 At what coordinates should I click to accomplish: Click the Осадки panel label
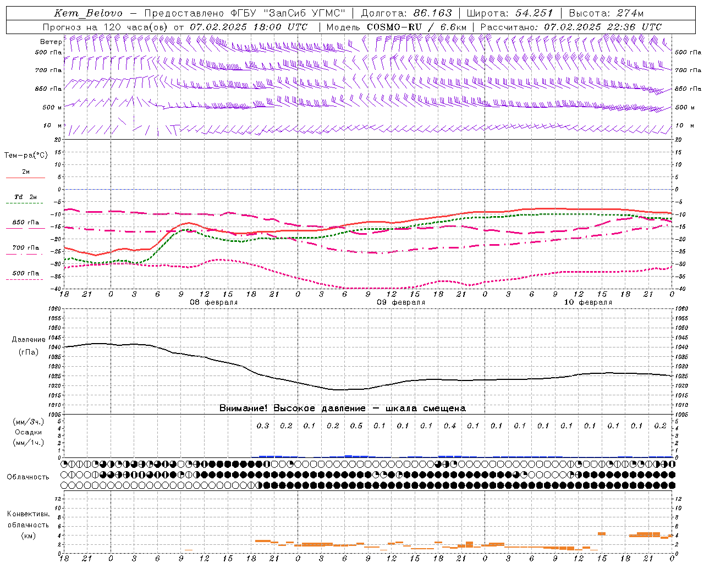[x=29, y=432]
